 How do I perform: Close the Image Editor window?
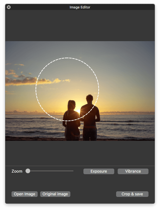click(x=9, y=7)
